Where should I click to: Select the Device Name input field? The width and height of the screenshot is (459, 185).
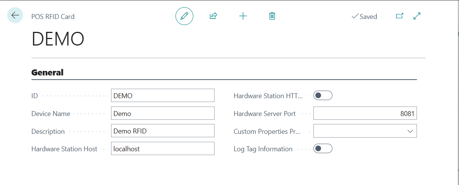click(163, 113)
